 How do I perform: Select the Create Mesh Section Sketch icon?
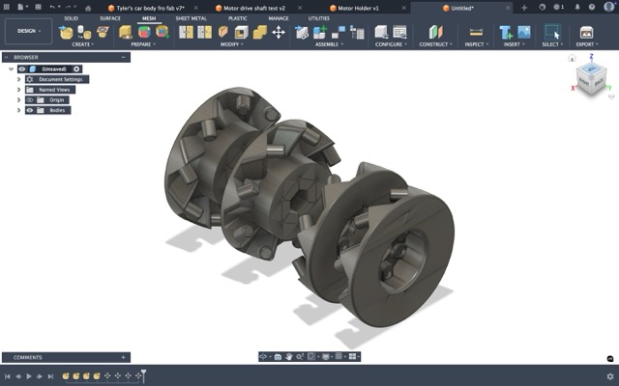click(103, 32)
